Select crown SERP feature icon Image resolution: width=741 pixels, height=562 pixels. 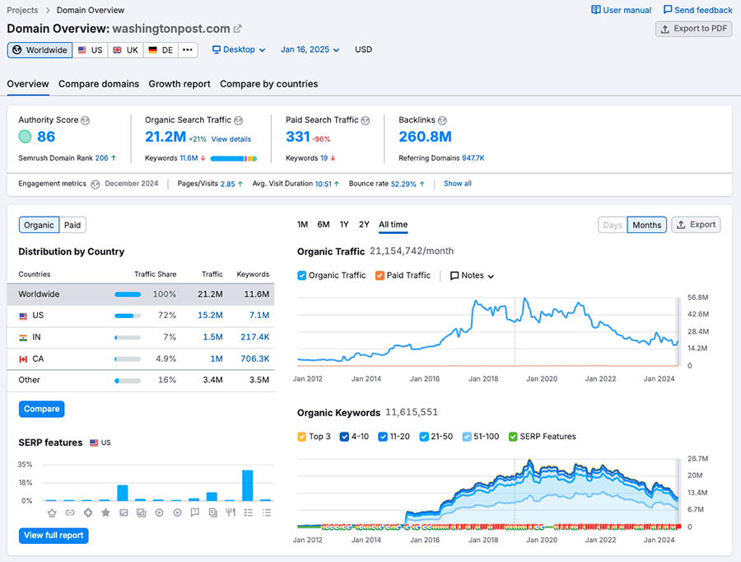pos(52,513)
